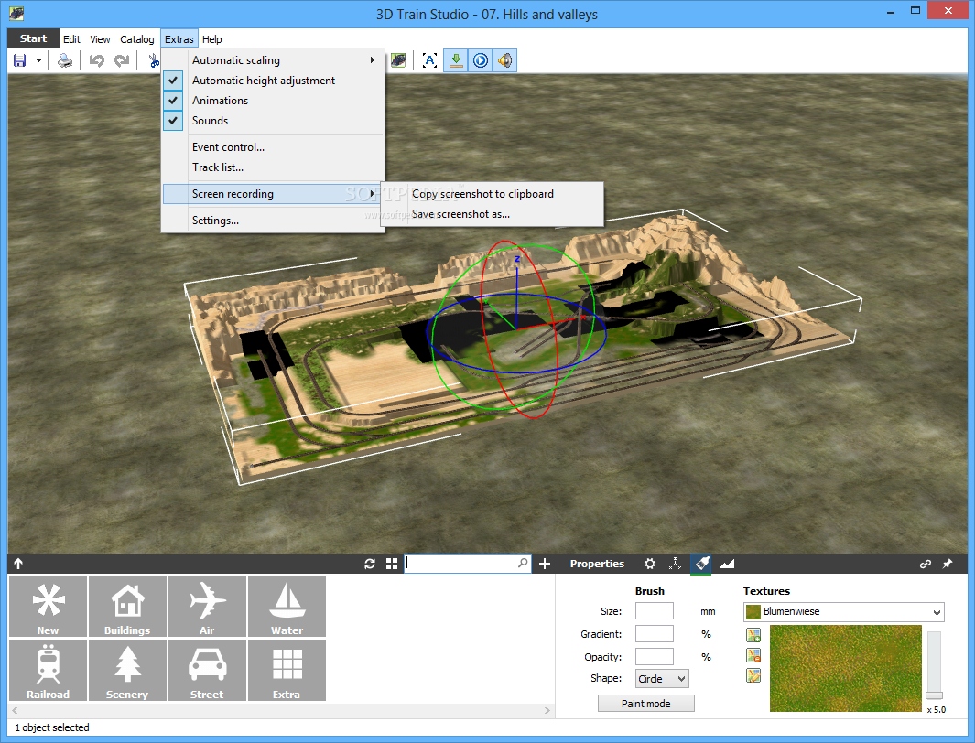This screenshot has height=743, width=975.
Task: Click the Cut scissors icon
Action: (154, 60)
